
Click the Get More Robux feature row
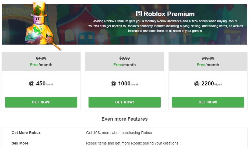pyautogui.click(x=26, y=133)
